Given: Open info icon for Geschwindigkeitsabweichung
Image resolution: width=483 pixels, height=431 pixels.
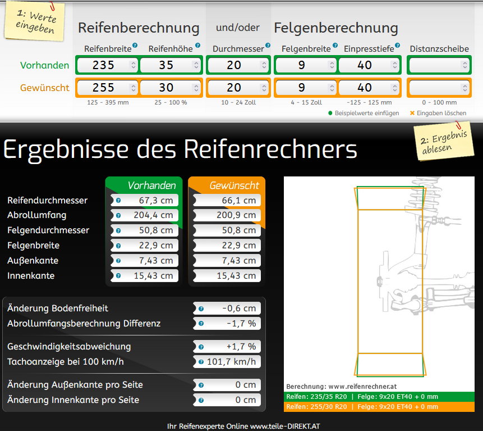Looking at the screenshot, I should tap(201, 347).
